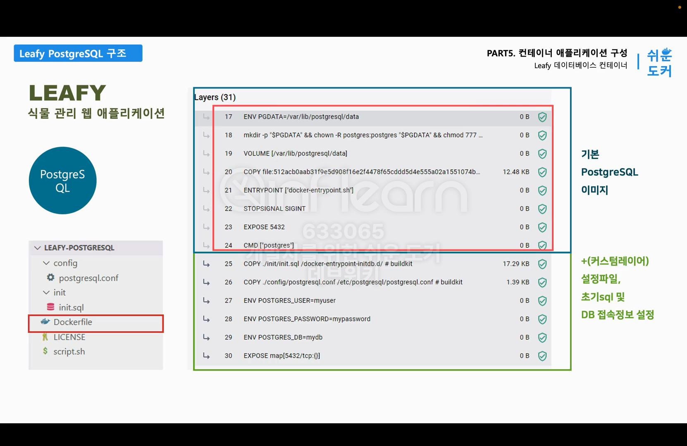Click the shield check icon for layer 17

coord(542,117)
